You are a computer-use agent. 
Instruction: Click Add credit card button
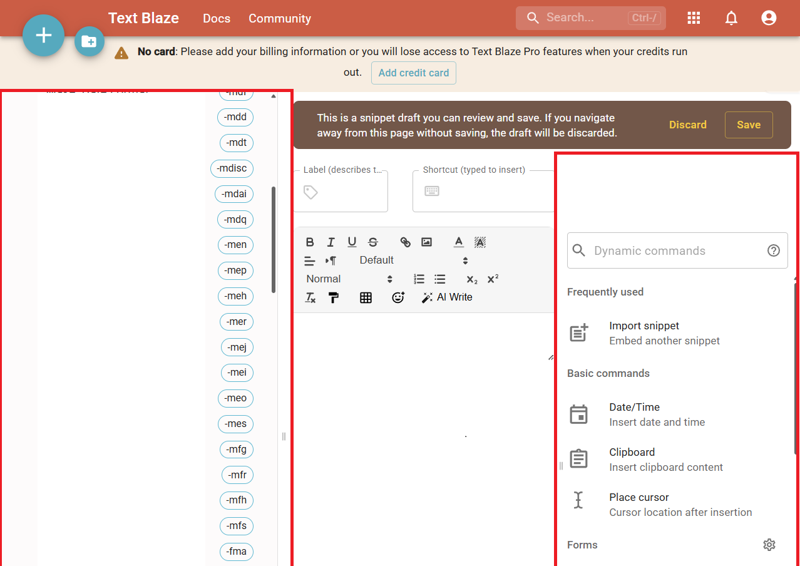(x=414, y=73)
